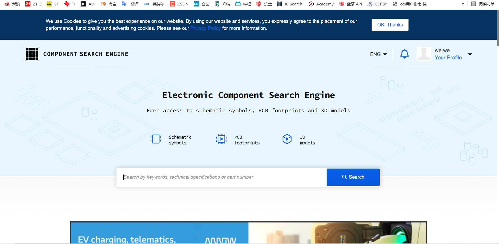Open the EETOP bookmark icon
The height and width of the screenshot is (244, 499).
[370, 4]
